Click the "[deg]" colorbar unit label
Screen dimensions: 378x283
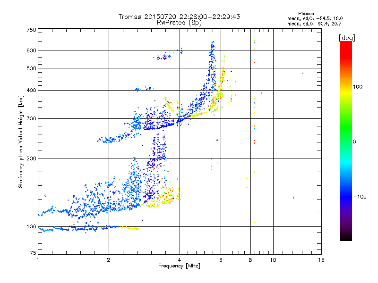pos(347,38)
